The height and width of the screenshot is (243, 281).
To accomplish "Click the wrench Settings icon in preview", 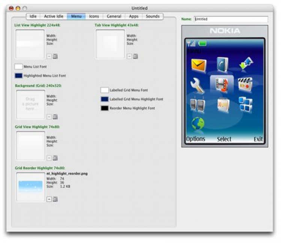I will coord(197,86).
